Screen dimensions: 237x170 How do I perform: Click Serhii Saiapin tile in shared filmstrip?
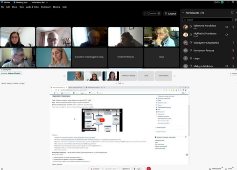pos(163,76)
